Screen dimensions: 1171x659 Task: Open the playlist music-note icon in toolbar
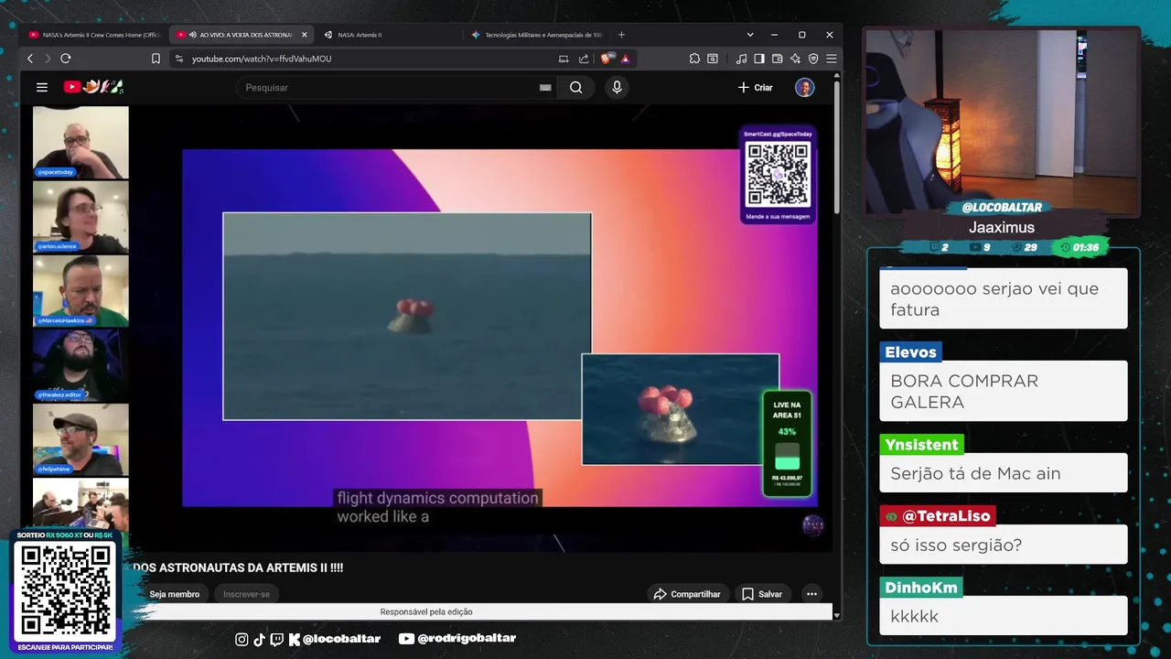(741, 59)
